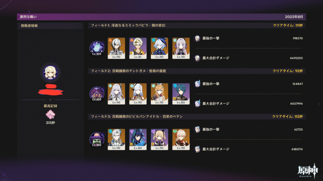The image size is (323, 181).
Task: Click the 最強の一撃 character icon in Field 3
Action: coord(197,129)
